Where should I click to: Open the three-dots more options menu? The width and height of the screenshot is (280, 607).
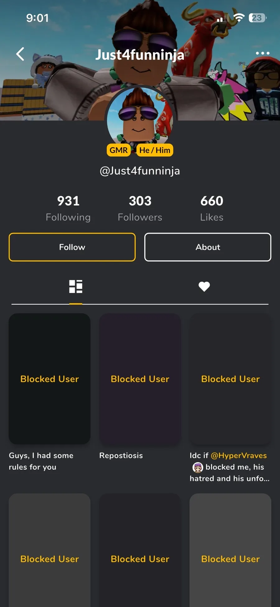point(262,53)
